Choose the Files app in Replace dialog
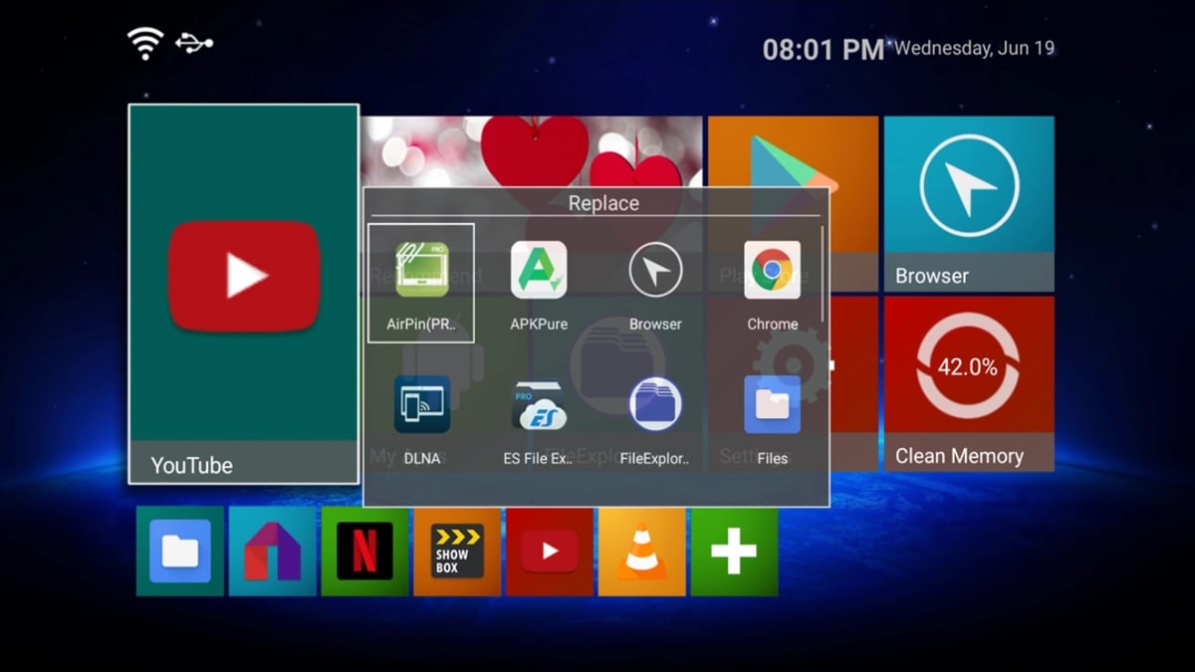1195x672 pixels. [773, 418]
